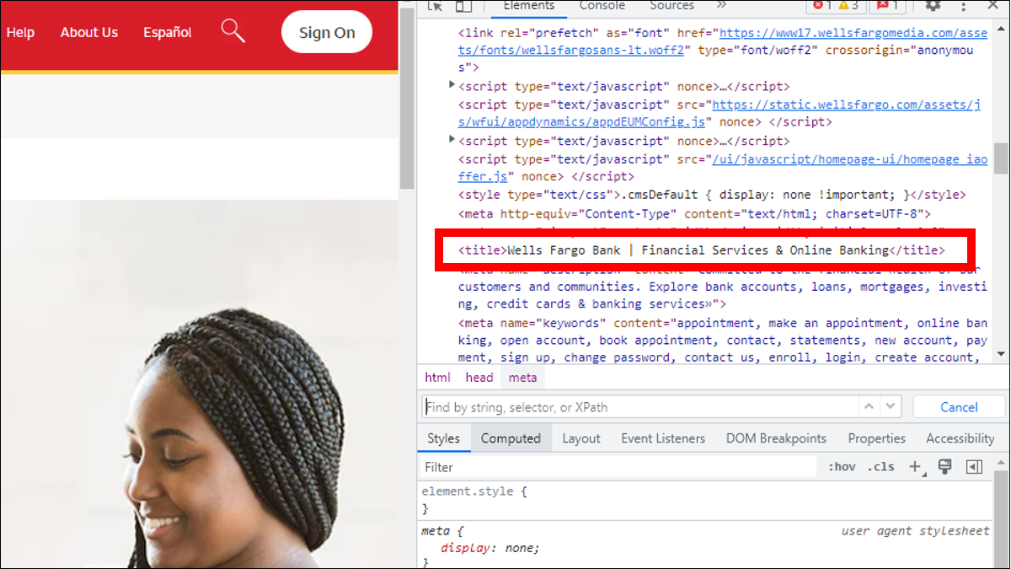Select html in the breadcrumb bar

[437, 378]
